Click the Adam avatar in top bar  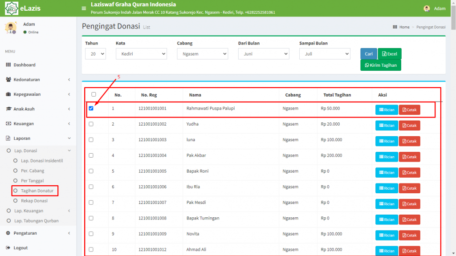point(427,8)
